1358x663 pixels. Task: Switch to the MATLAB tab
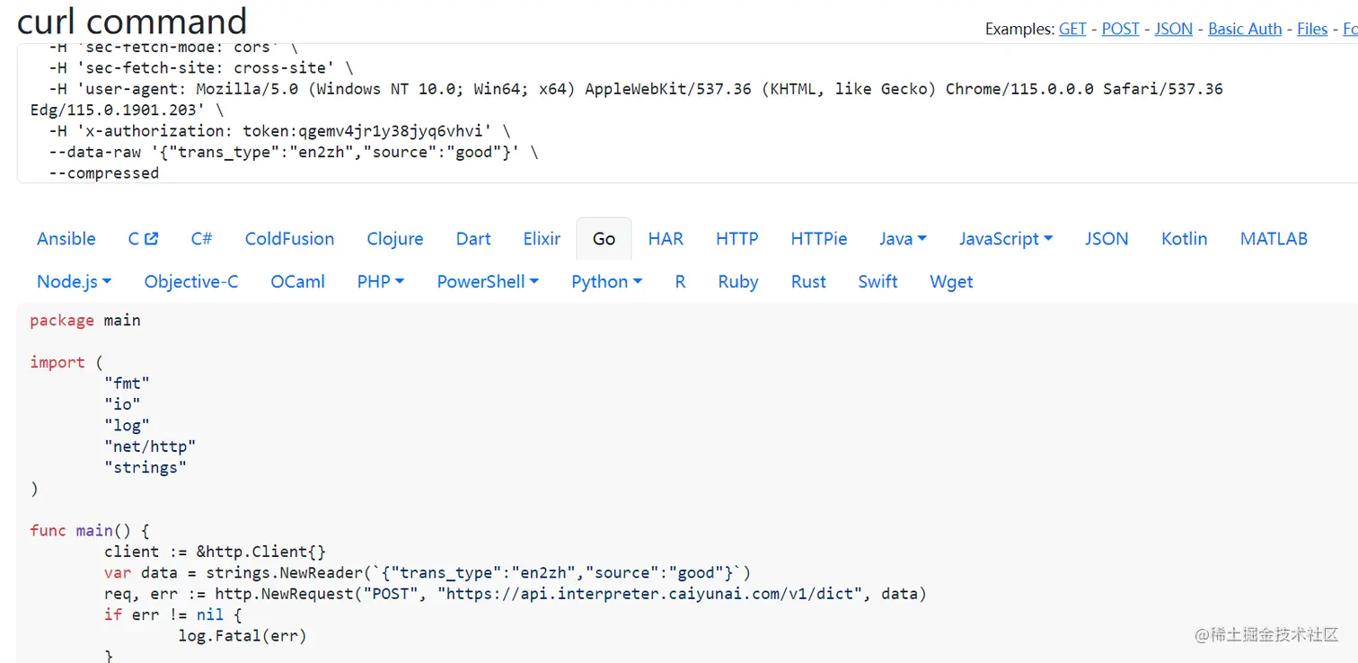(x=1273, y=239)
